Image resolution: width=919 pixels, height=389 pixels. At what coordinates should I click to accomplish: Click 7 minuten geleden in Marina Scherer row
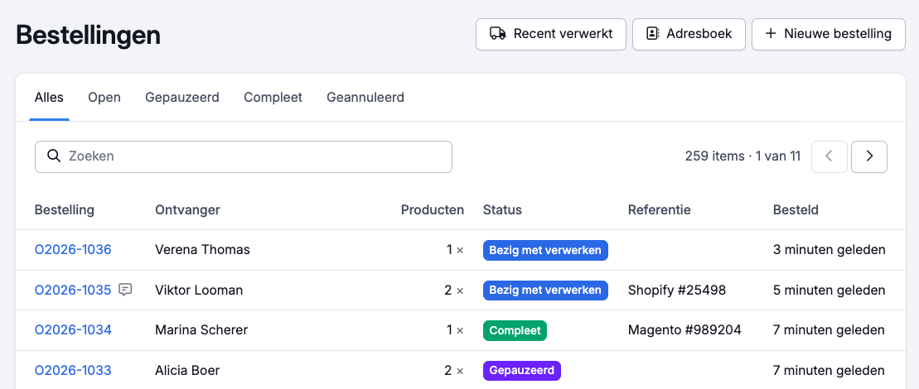[829, 330]
